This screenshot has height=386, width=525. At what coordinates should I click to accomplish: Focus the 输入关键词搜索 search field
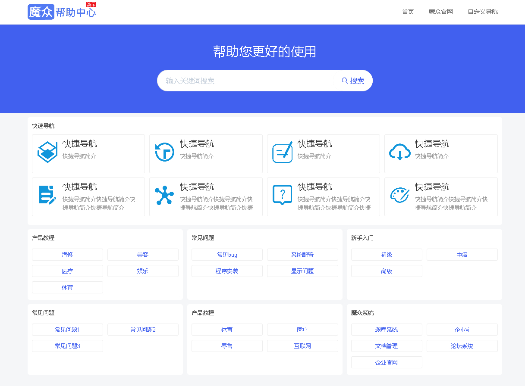click(x=246, y=81)
